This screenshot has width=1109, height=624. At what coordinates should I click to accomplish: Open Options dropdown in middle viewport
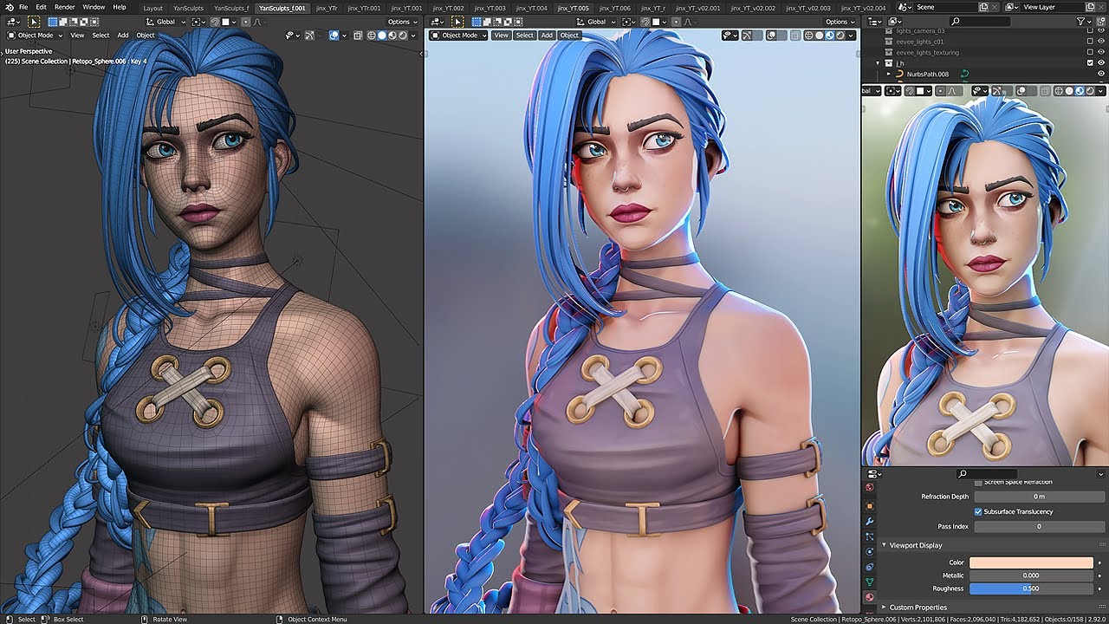coord(840,22)
